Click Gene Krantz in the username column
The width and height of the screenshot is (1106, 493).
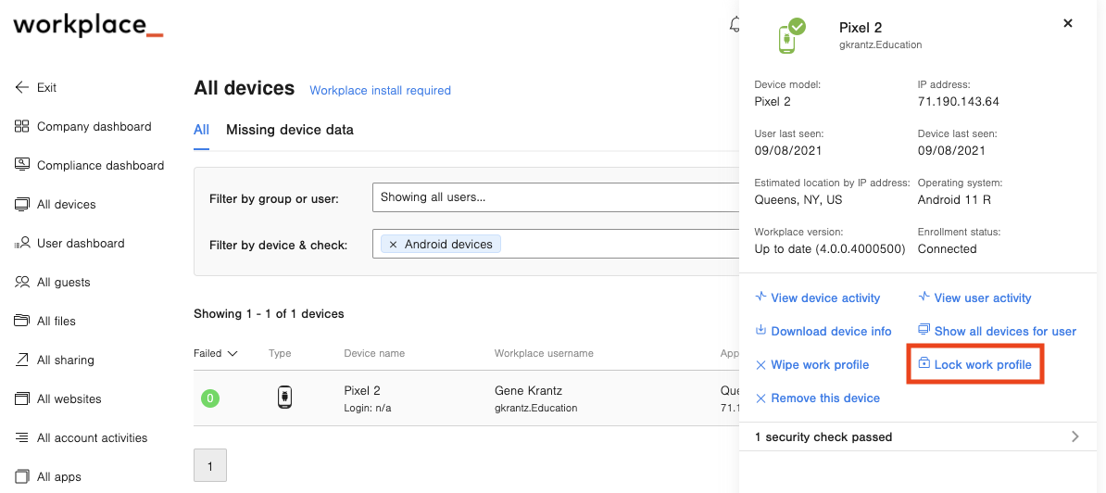(x=528, y=390)
